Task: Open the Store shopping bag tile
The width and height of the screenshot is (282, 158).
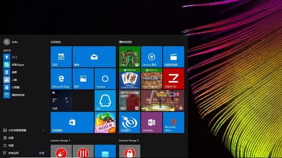Action: pyautogui.click(x=72, y=122)
